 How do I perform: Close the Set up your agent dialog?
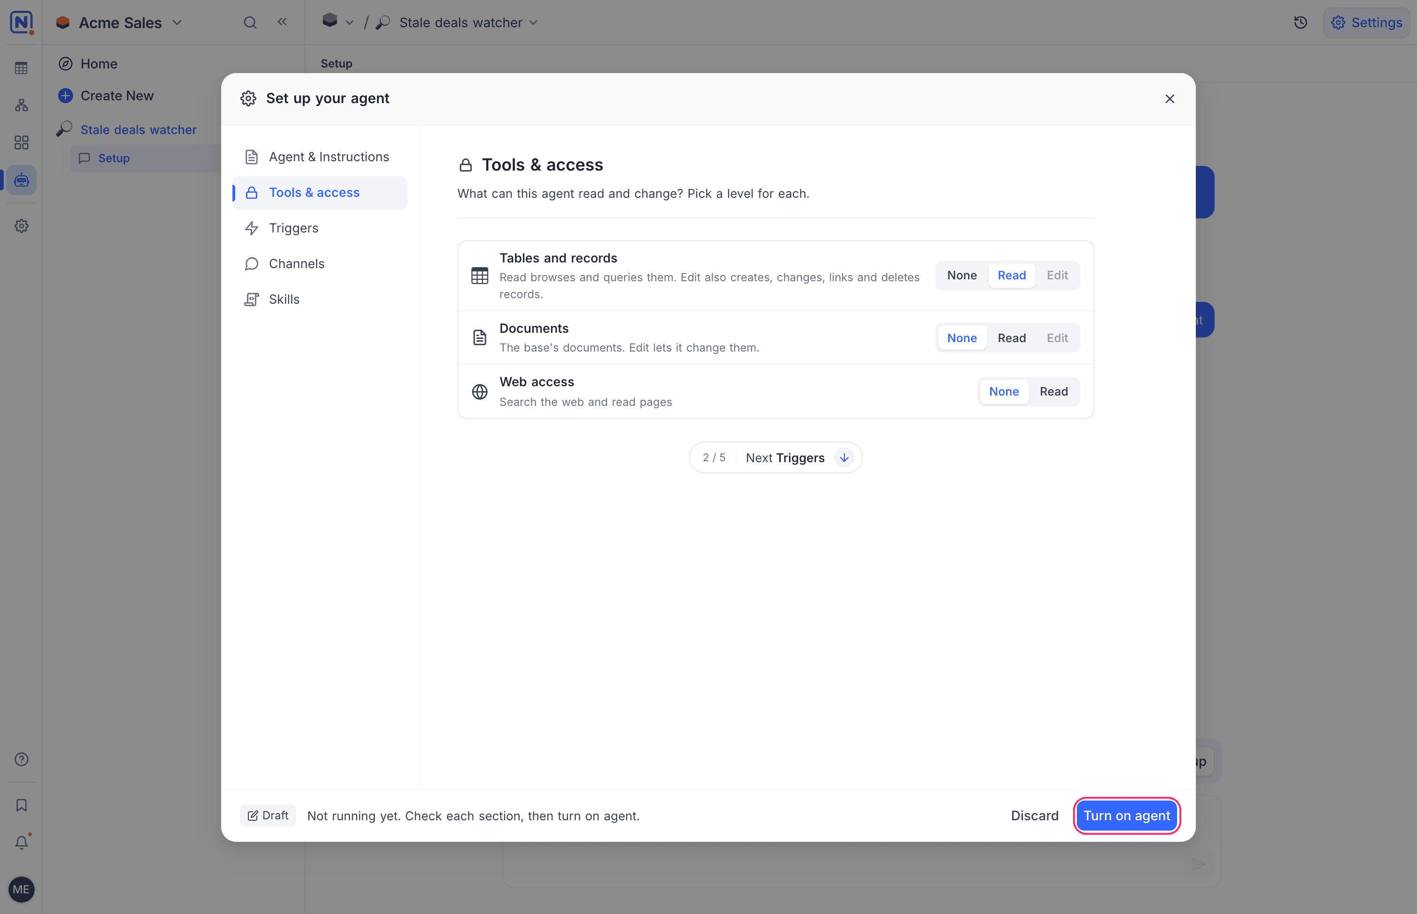tap(1170, 98)
